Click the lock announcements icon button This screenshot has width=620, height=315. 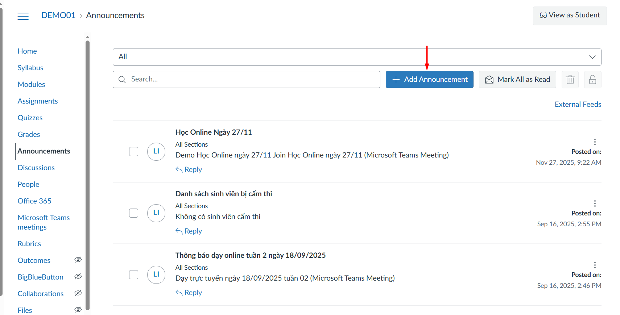tap(592, 80)
